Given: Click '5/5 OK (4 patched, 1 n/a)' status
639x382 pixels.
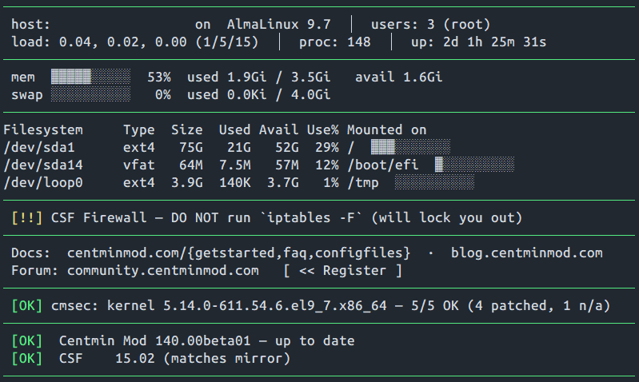Looking at the screenshot, I should pyautogui.click(x=510, y=306).
